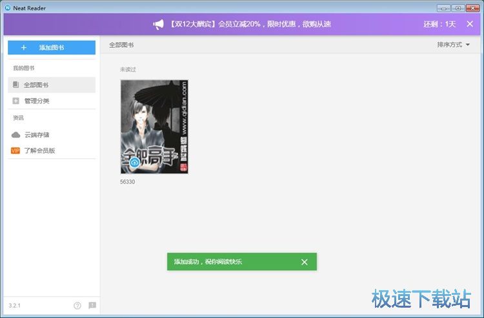The width and height of the screenshot is (484, 318).
Task: Click version number 3.2.1
Action: [x=14, y=306]
